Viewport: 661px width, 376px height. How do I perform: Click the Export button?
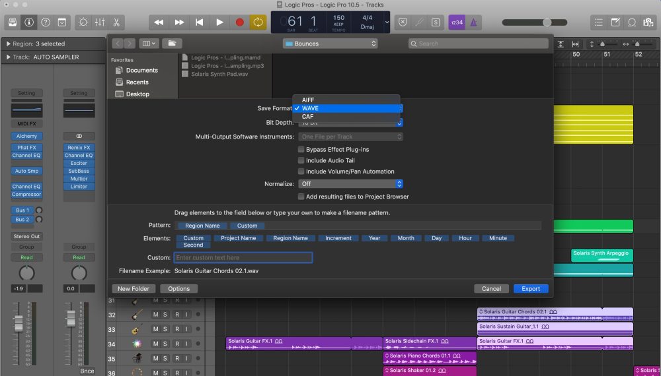pyautogui.click(x=530, y=288)
